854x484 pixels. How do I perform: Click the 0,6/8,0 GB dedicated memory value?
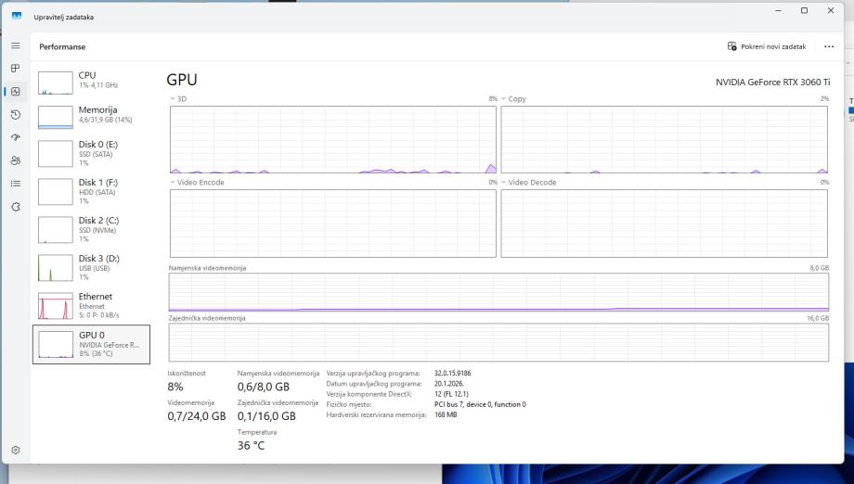click(x=263, y=387)
